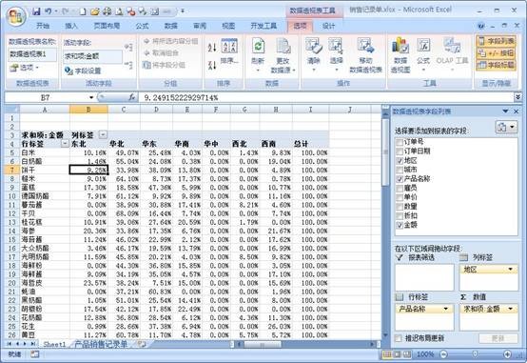Zoom out with the minus button
The height and width of the screenshot is (363, 527).
[x=443, y=354]
